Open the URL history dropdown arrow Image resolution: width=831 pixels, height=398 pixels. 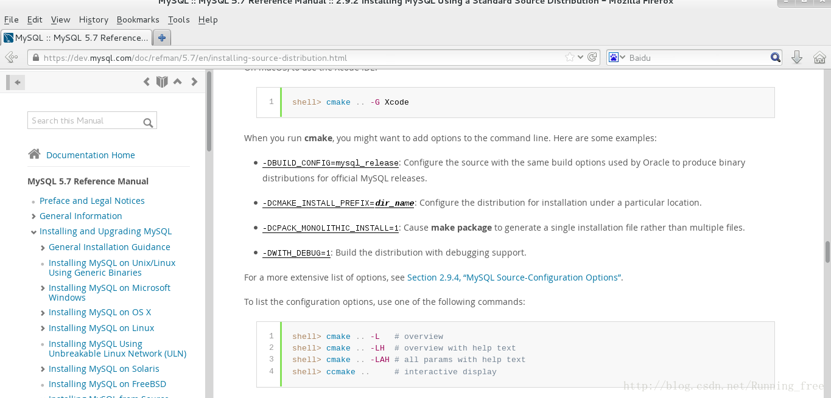click(x=581, y=58)
